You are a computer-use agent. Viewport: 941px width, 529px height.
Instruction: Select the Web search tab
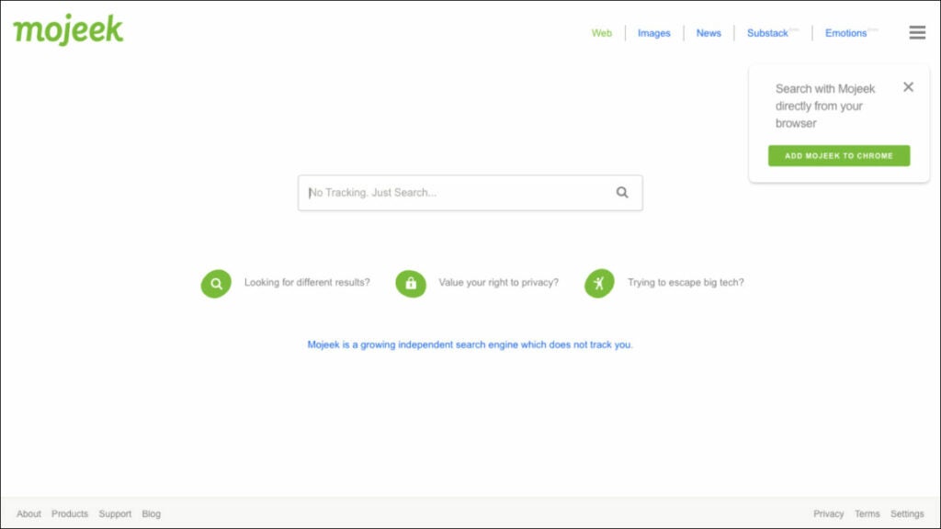pyautogui.click(x=602, y=33)
